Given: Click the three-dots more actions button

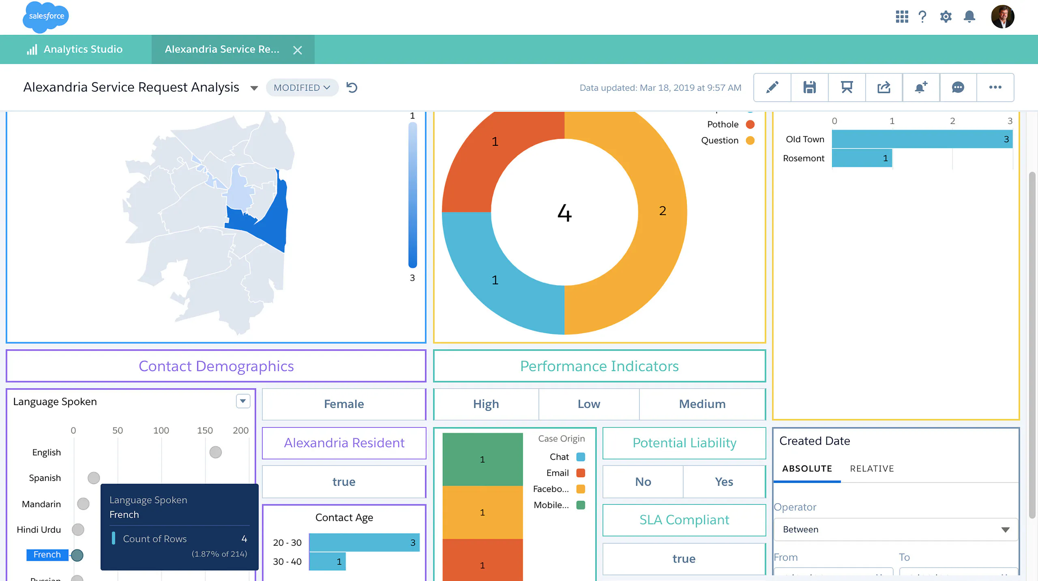Looking at the screenshot, I should pyautogui.click(x=995, y=87).
